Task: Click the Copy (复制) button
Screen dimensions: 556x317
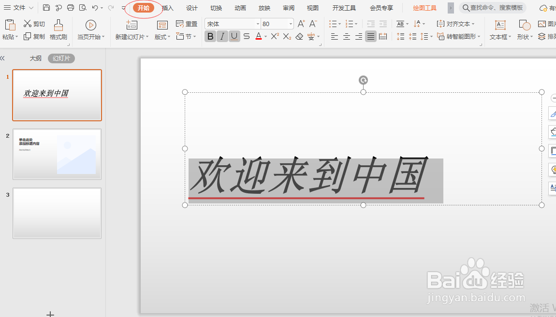Action: click(34, 36)
